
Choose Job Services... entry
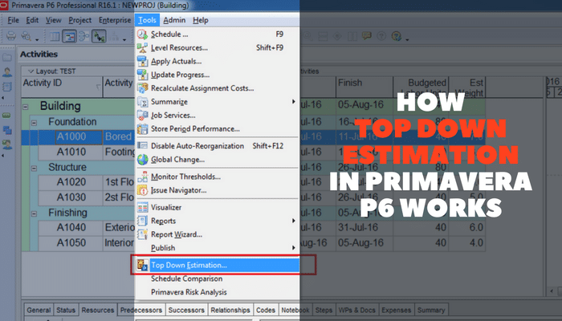pos(217,116)
